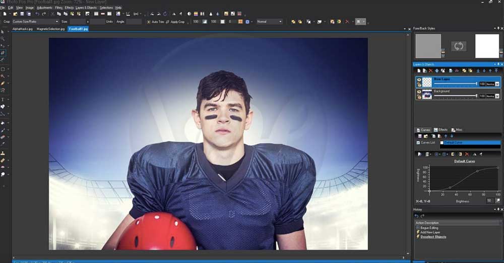
Task: Expand the New Layer blend mode dropdown
Action: click(x=497, y=84)
